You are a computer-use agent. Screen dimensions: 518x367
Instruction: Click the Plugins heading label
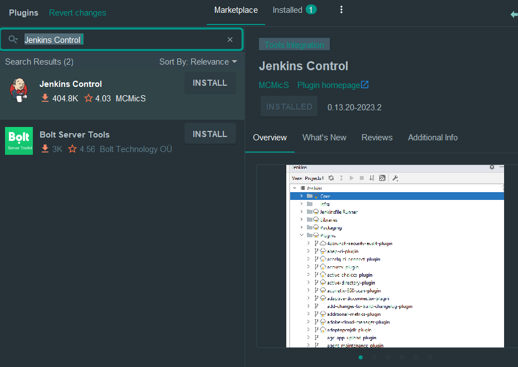click(23, 13)
